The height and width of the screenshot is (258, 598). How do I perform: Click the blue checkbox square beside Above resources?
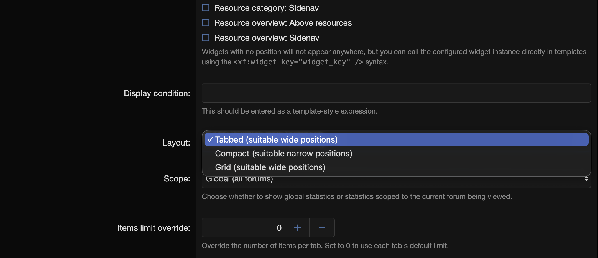pos(205,23)
